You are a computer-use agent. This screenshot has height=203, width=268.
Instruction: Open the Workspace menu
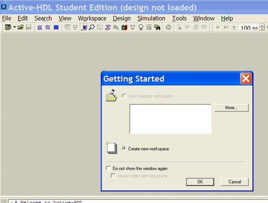coord(92,18)
